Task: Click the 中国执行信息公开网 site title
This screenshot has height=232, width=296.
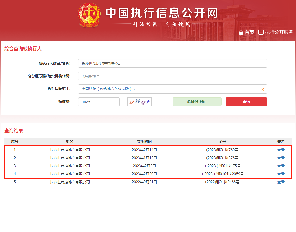Action: pyautogui.click(x=161, y=13)
